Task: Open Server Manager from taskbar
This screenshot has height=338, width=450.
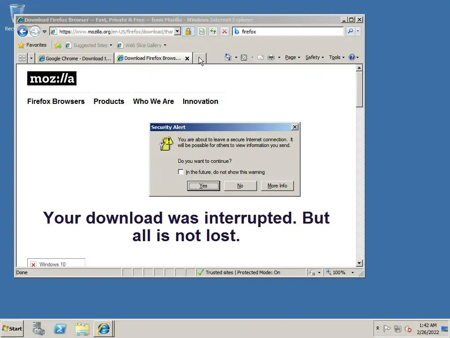Action: coord(39,328)
